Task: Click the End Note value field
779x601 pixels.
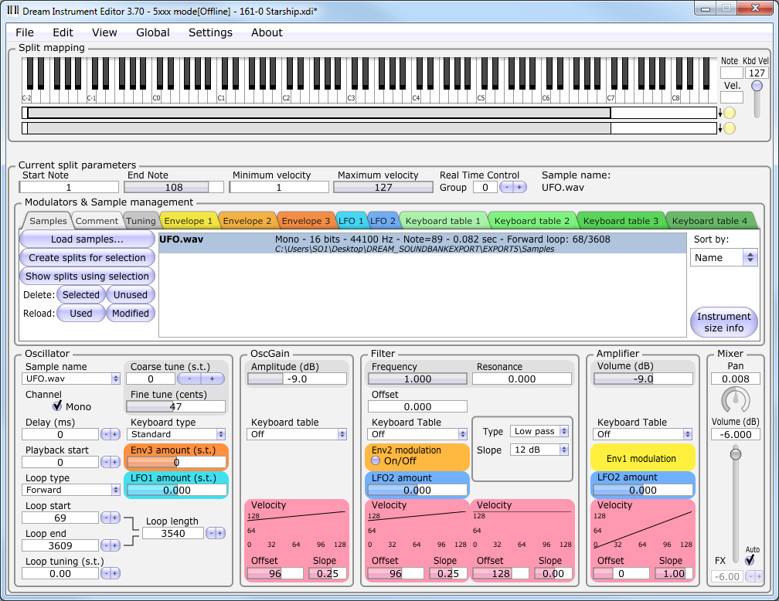Action: pyautogui.click(x=174, y=187)
